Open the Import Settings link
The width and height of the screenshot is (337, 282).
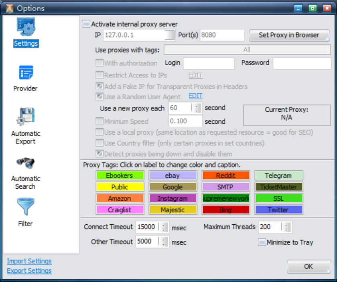[29, 261]
